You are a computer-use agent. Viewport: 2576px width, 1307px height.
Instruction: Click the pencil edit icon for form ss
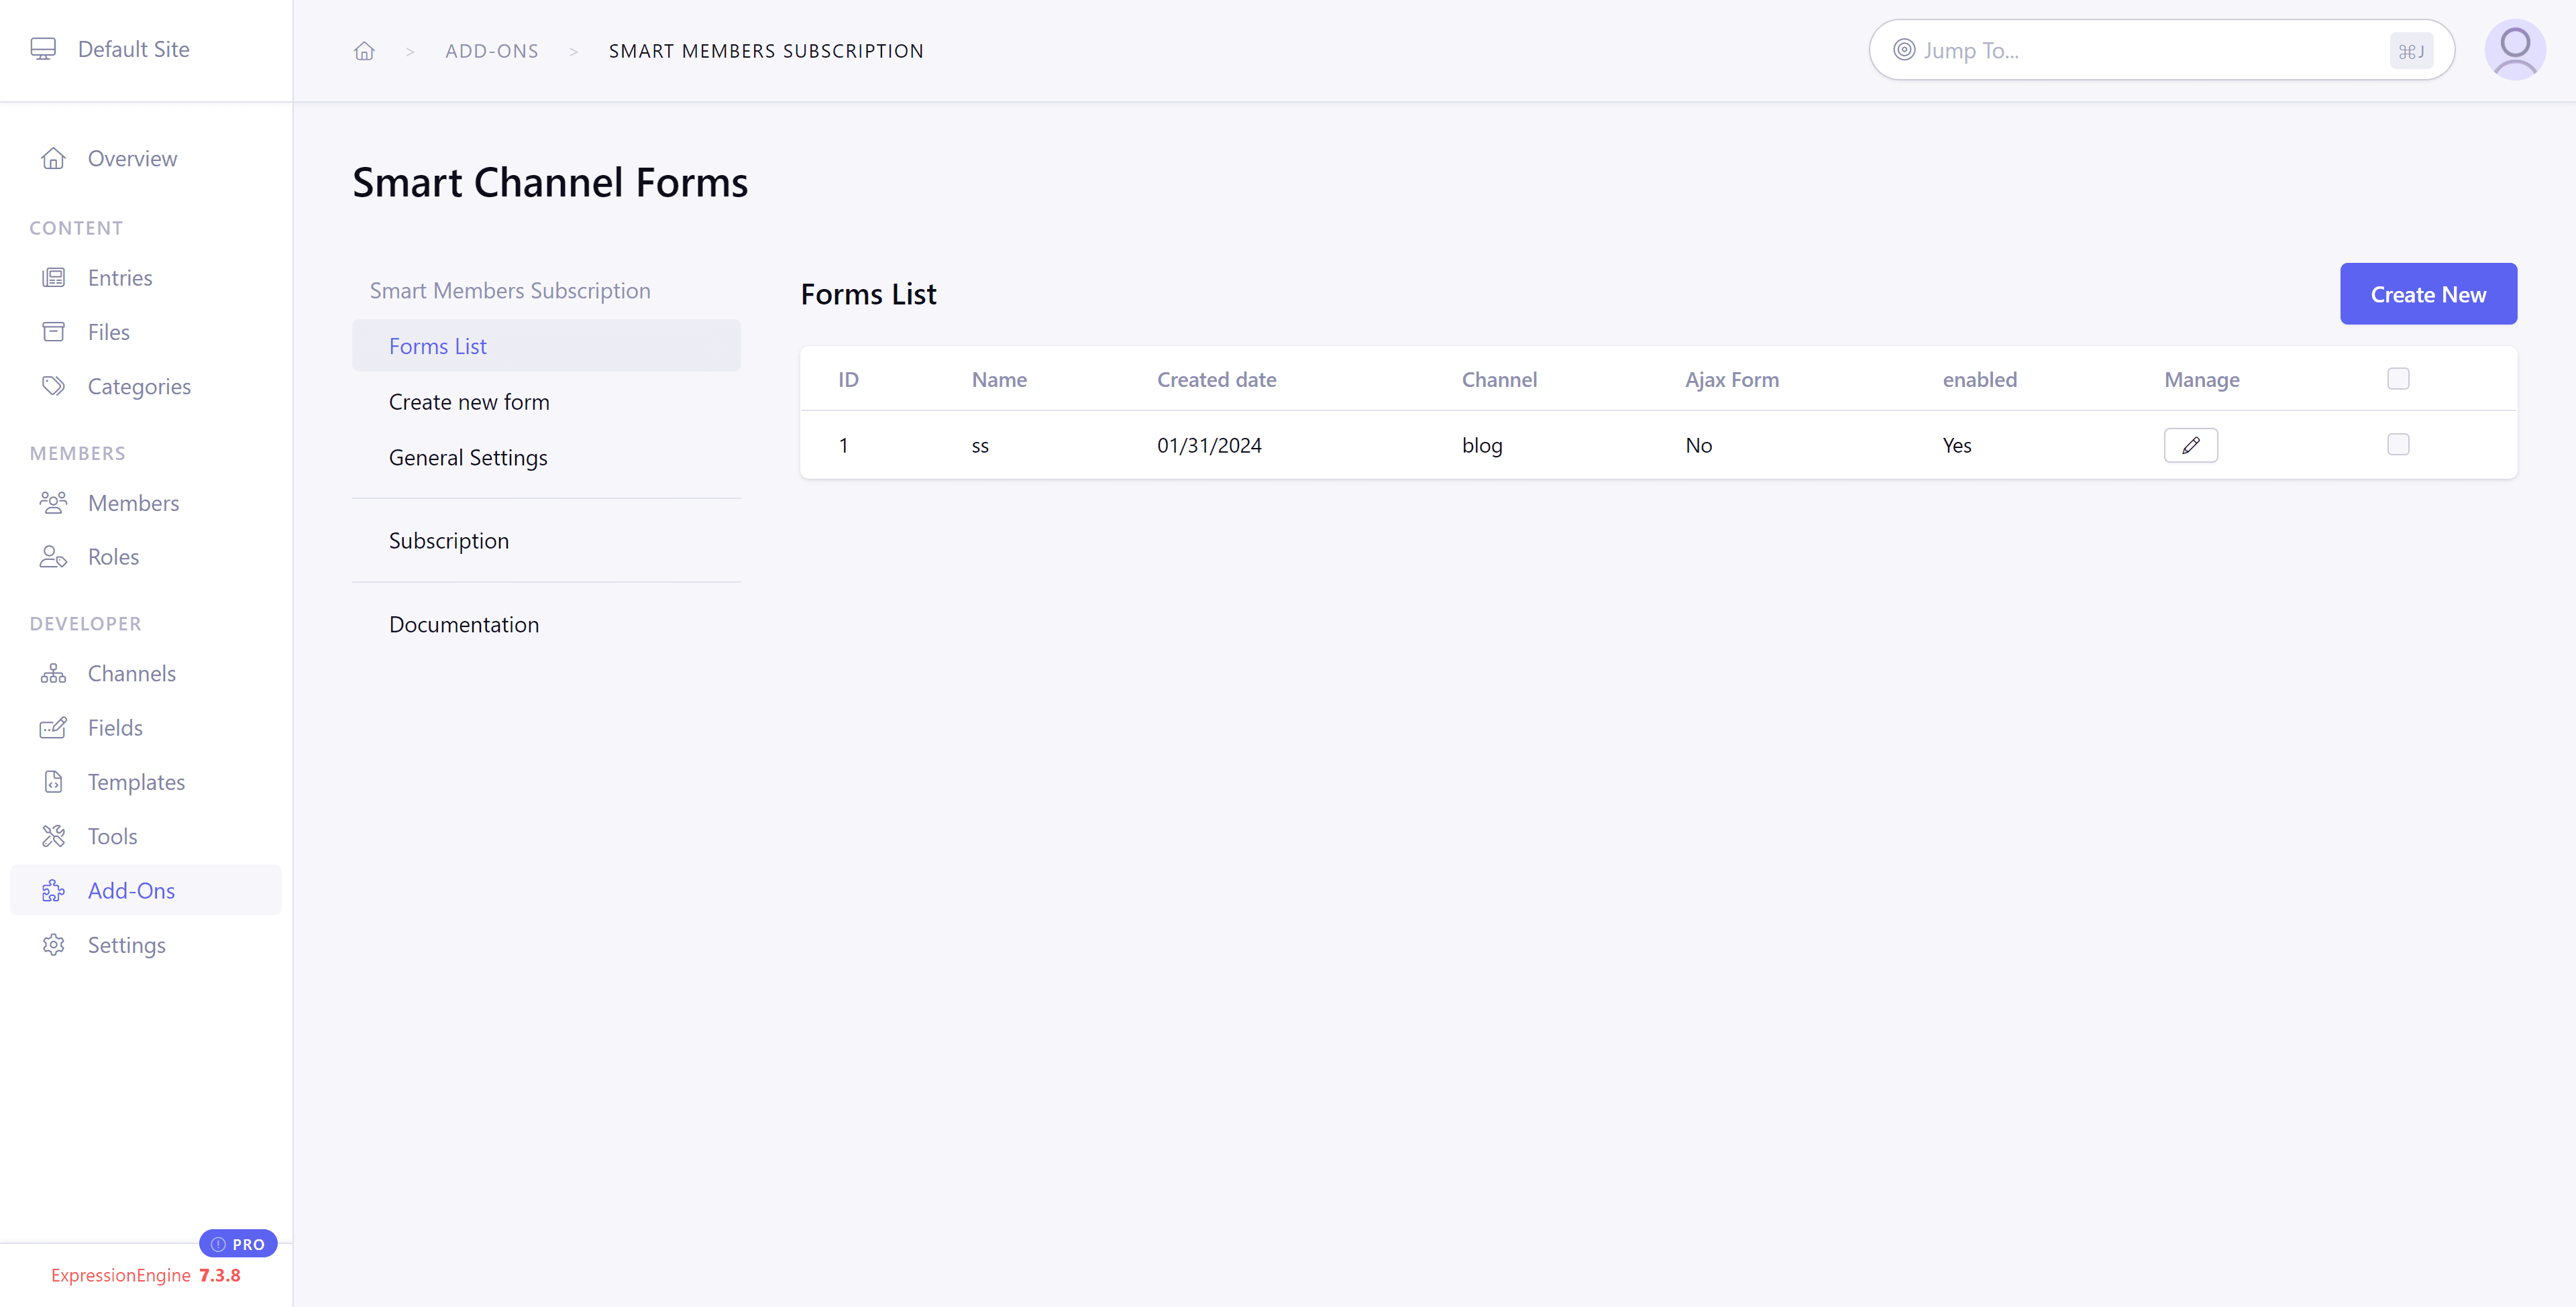(x=2190, y=445)
